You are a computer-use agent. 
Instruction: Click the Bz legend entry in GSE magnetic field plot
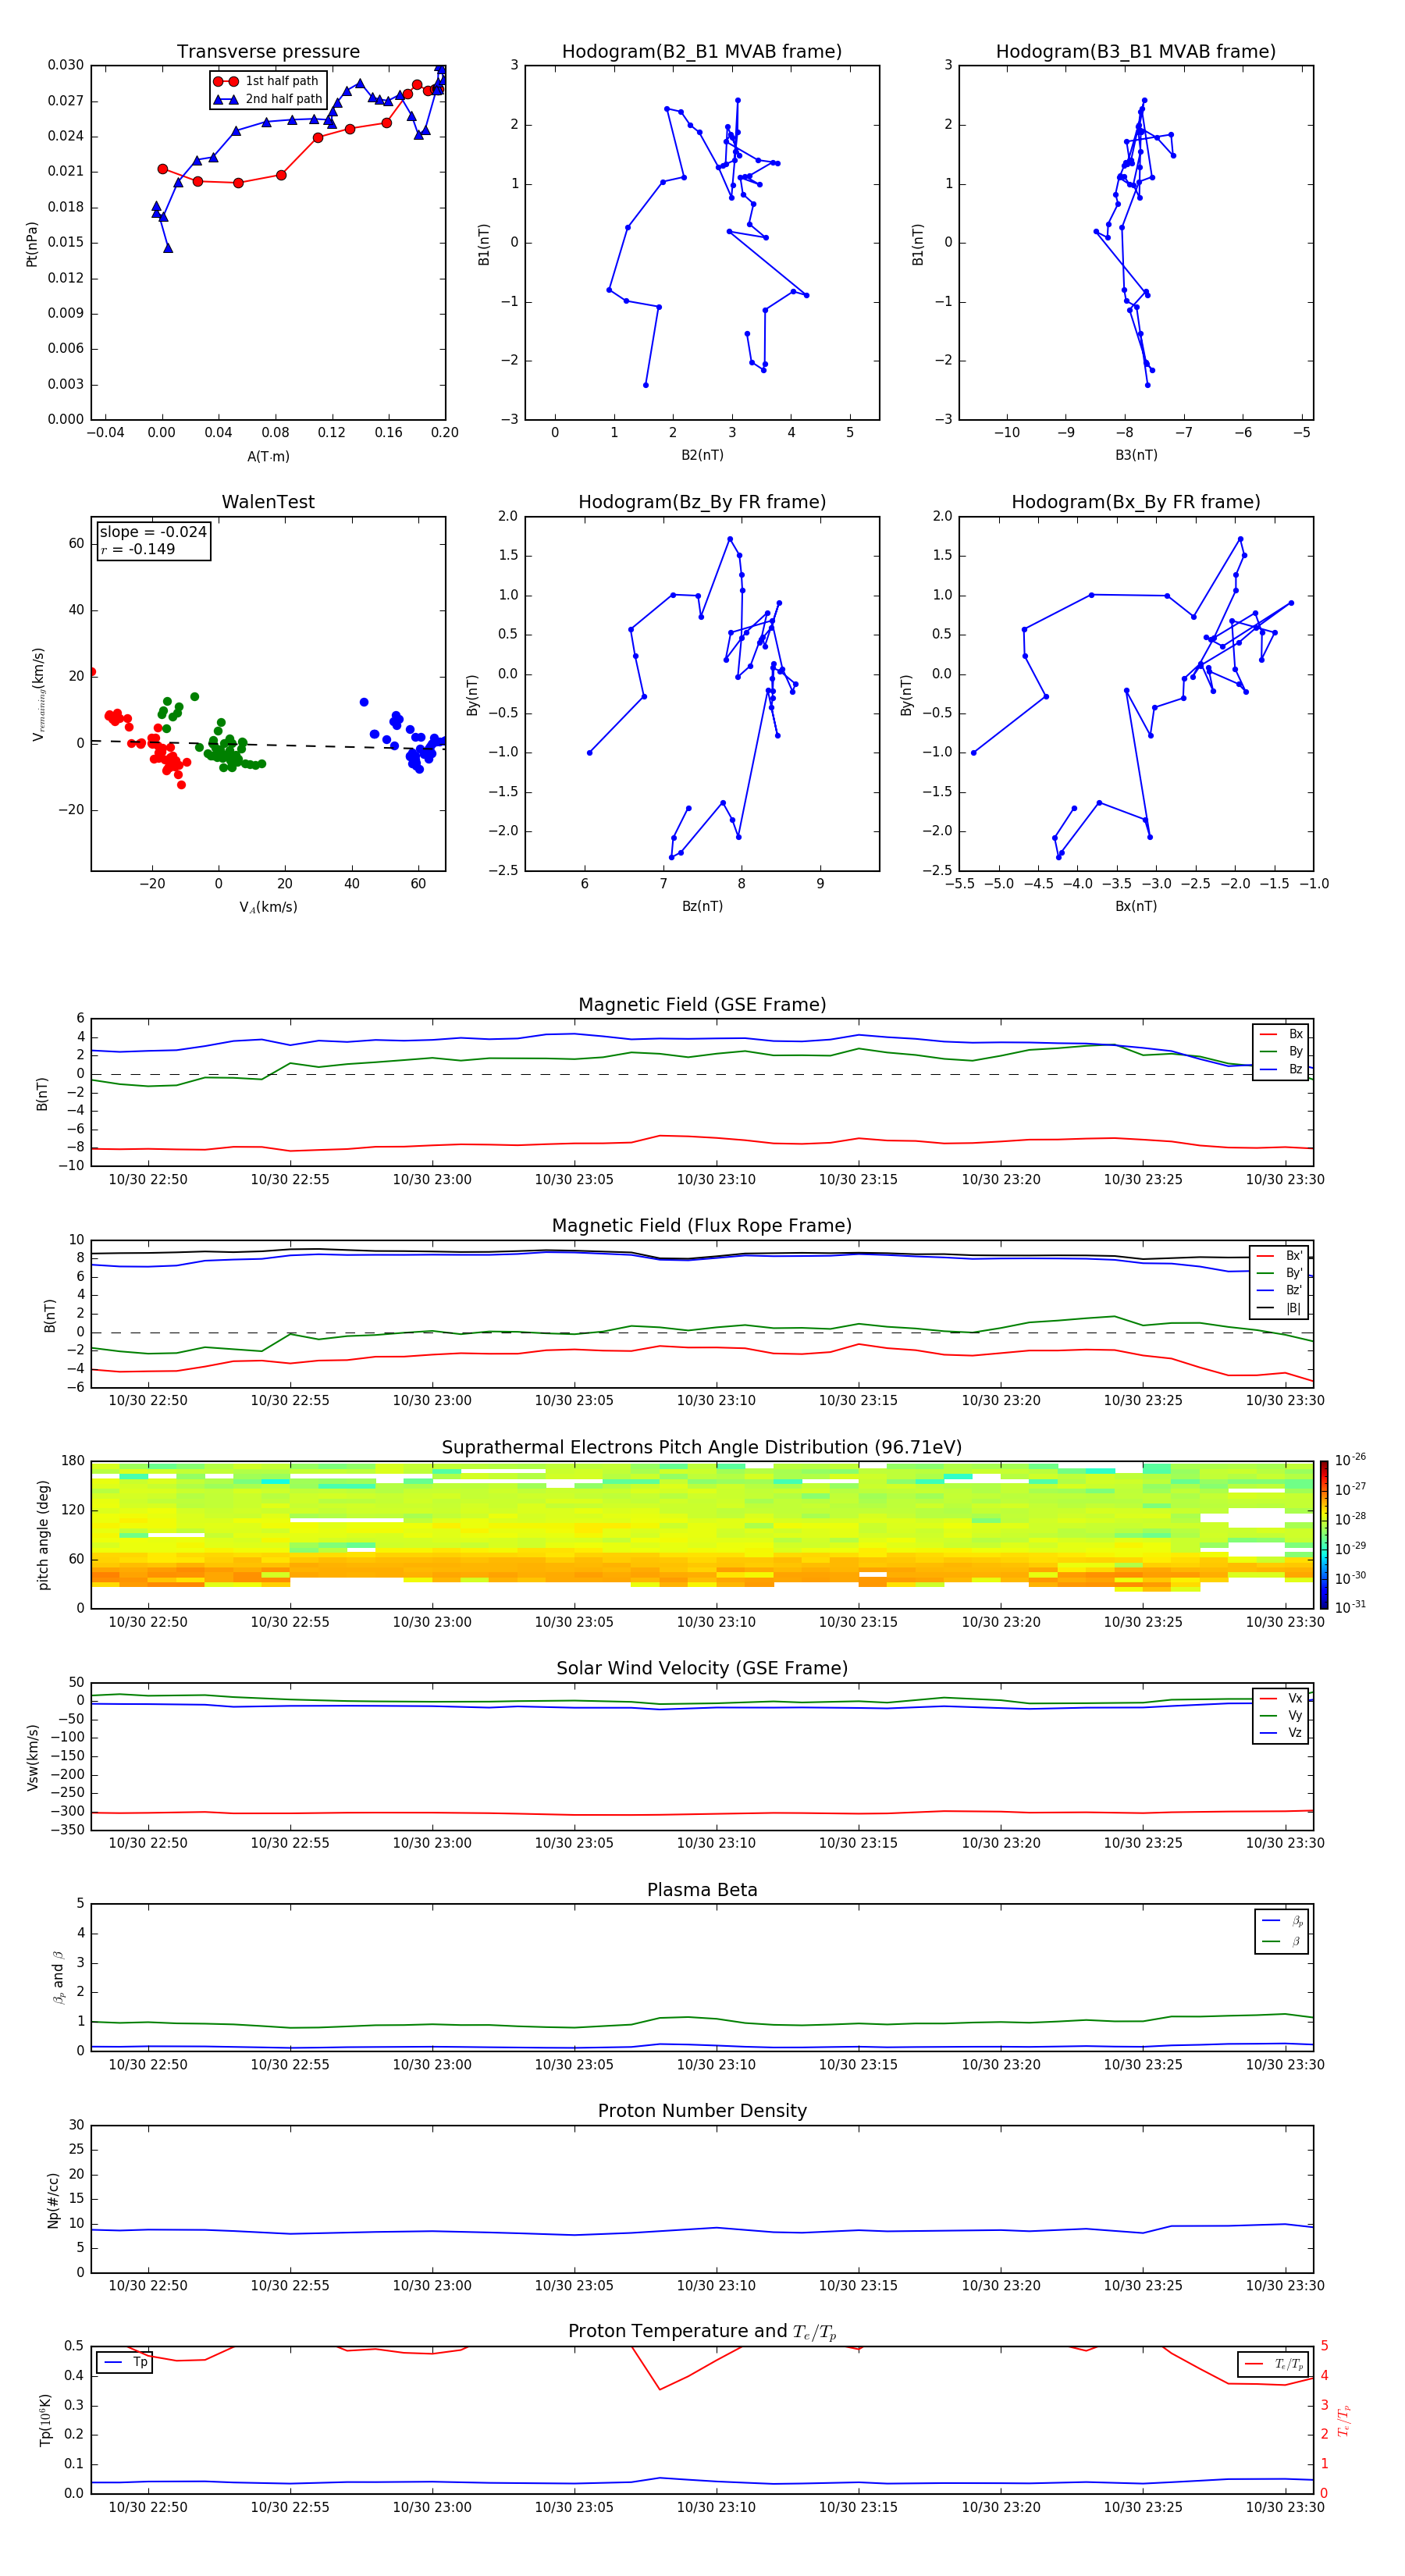pyautogui.click(x=1281, y=1069)
